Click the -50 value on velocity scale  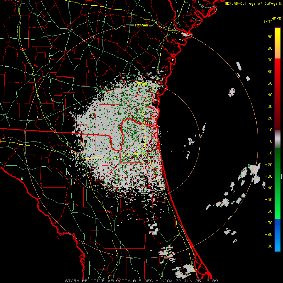tap(269, 200)
